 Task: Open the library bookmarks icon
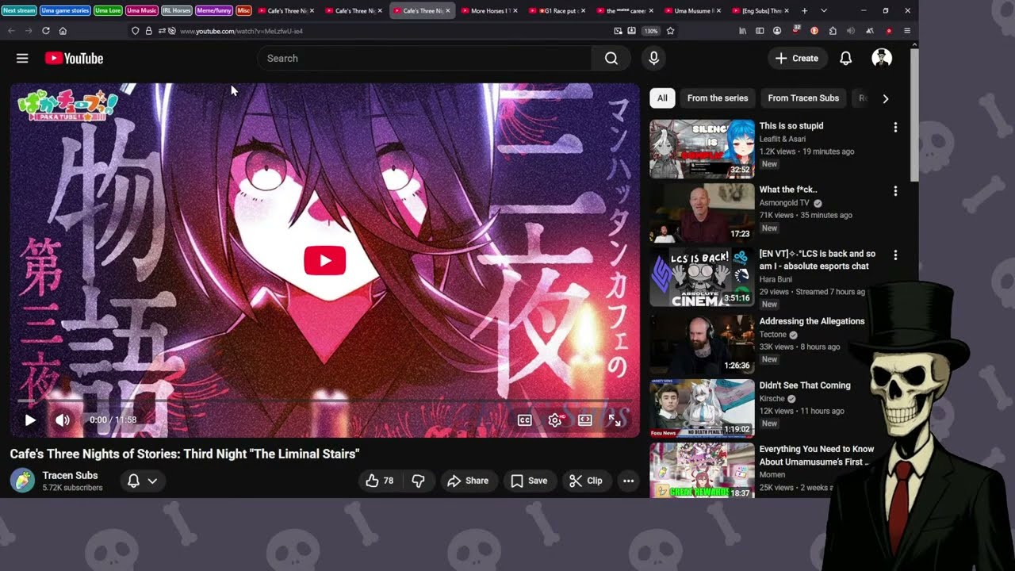(742, 31)
